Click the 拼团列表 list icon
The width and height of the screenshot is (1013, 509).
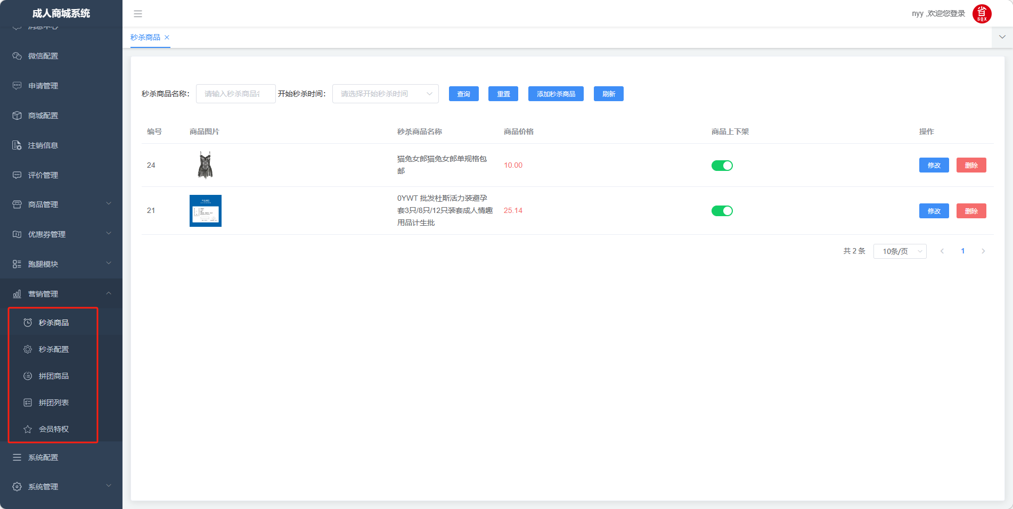coord(28,403)
